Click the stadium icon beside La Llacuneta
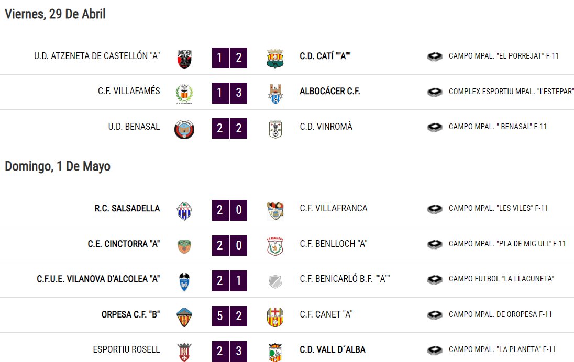The width and height of the screenshot is (574, 362). [x=435, y=279]
